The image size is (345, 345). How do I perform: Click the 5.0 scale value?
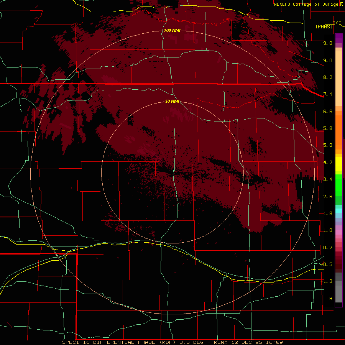click(x=328, y=145)
